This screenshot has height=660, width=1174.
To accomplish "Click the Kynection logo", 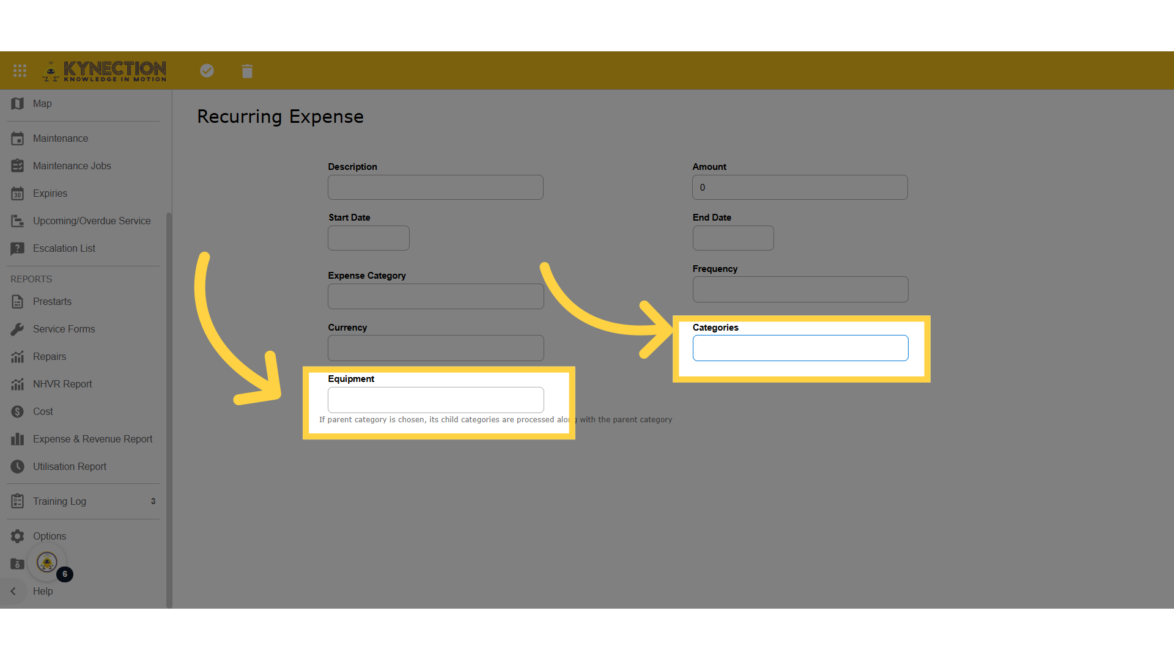I will (x=104, y=71).
